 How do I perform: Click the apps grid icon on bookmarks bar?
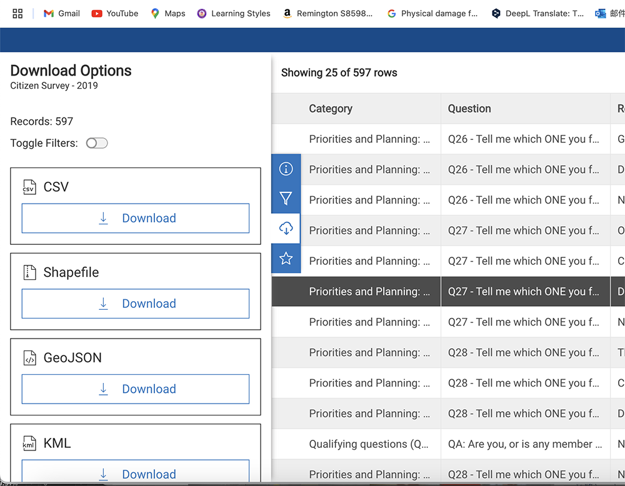click(x=17, y=13)
